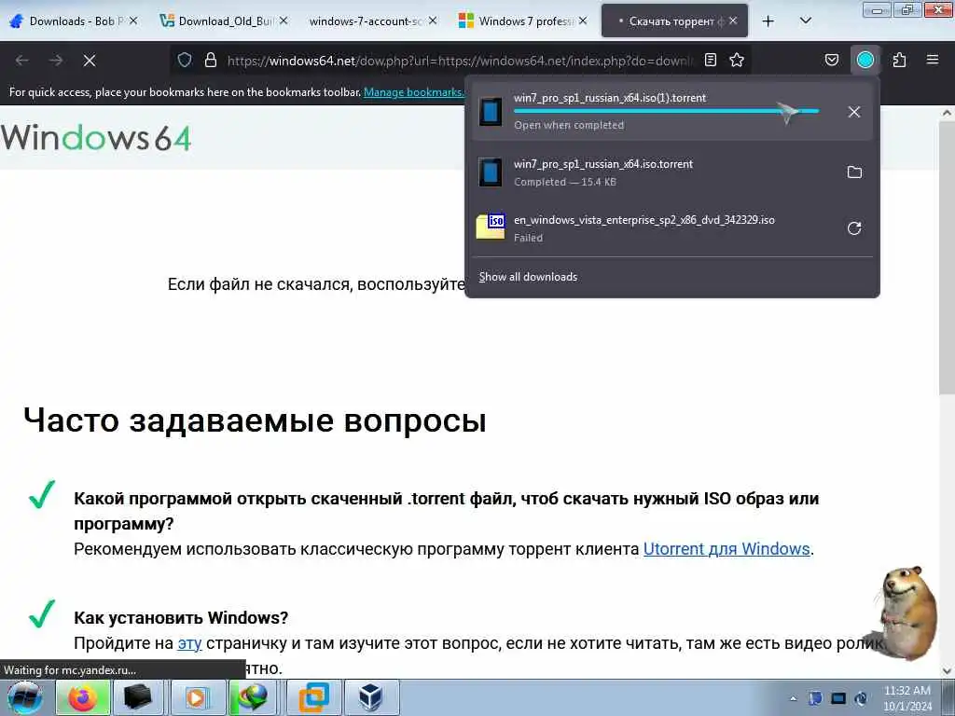
Task: Click the scrollbar down arrow
Action: 947,671
